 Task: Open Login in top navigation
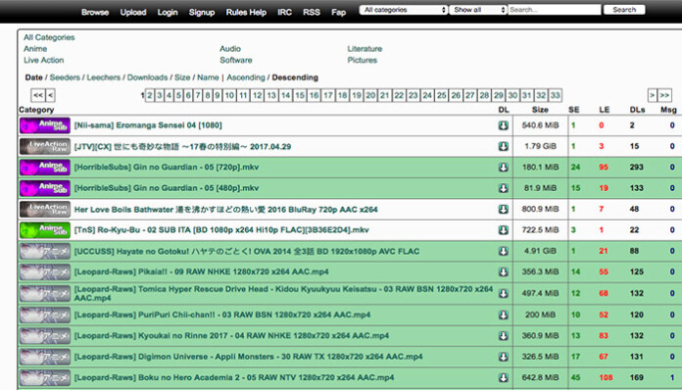pos(168,12)
